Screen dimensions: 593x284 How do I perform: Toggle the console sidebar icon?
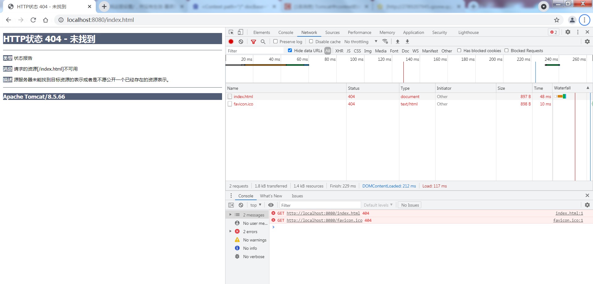point(231,205)
